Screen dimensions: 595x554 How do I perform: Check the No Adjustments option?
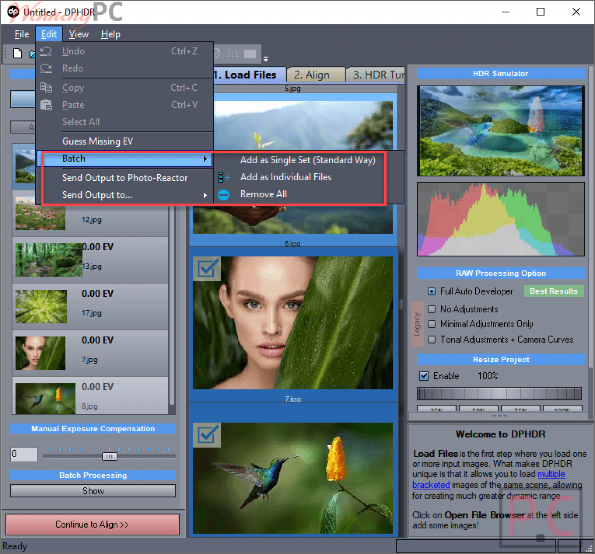(x=432, y=309)
